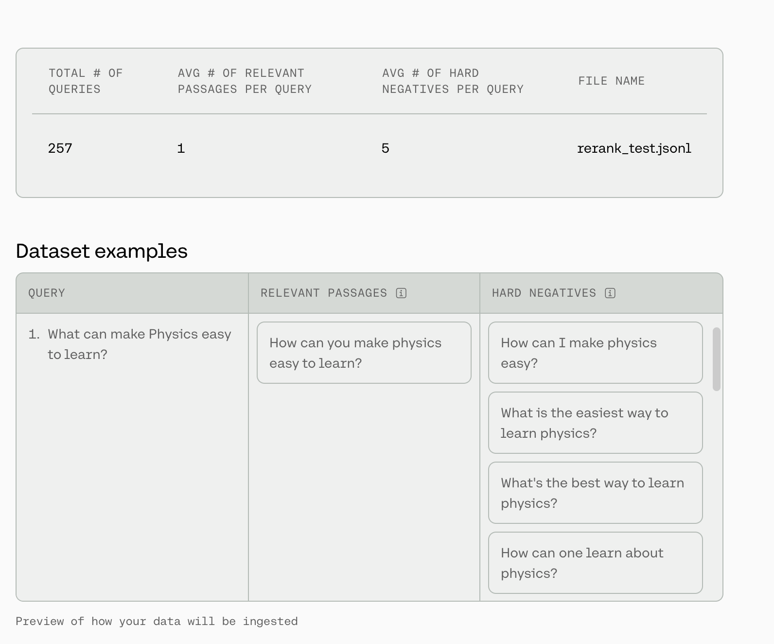Click the info icon beside Hard Negatives

pyautogui.click(x=610, y=293)
